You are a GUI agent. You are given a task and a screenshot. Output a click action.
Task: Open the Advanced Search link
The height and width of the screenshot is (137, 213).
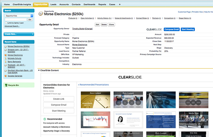tap(12, 26)
